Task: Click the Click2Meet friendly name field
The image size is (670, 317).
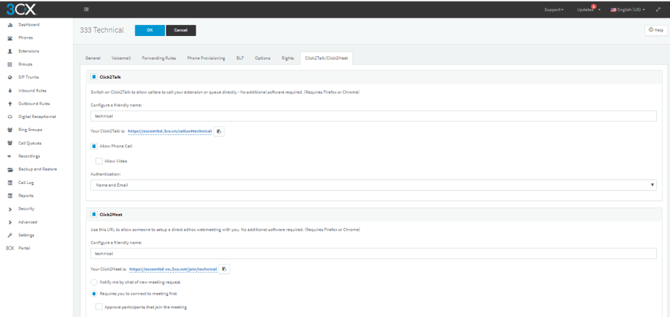Action: pos(374,253)
